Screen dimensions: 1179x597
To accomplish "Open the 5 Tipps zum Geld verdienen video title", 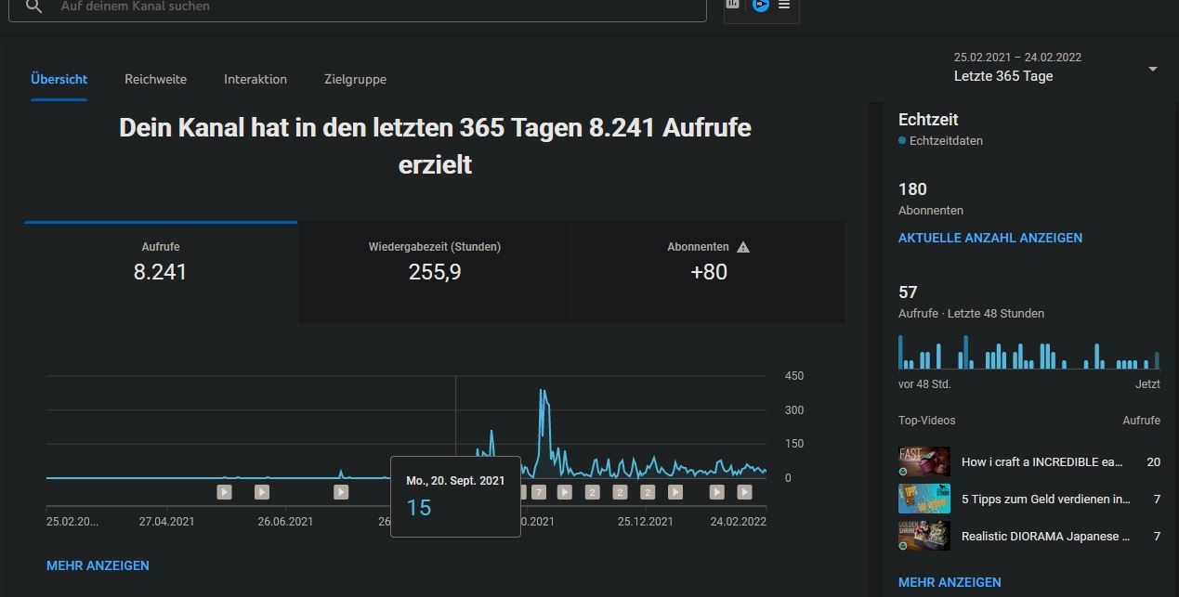I will click(1045, 500).
